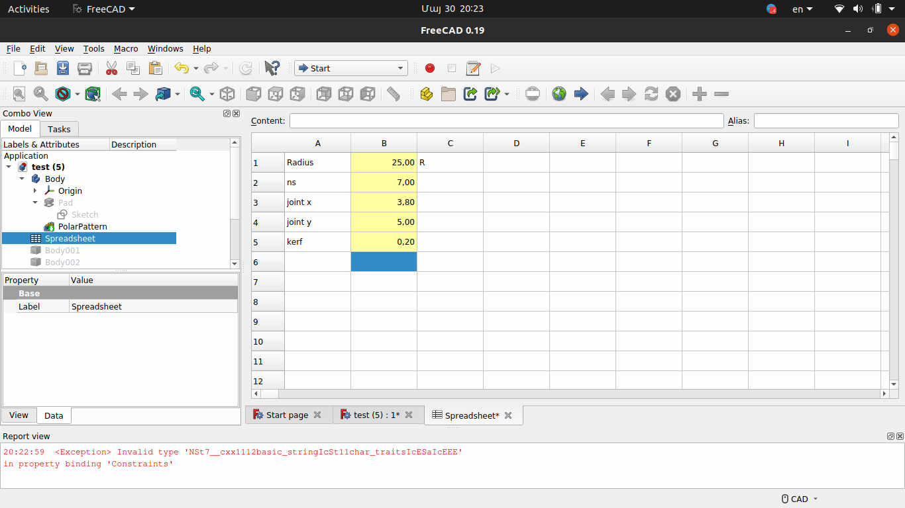Viewport: 905px width, 508px height.
Task: Set the view to Front
Action: click(x=254, y=94)
